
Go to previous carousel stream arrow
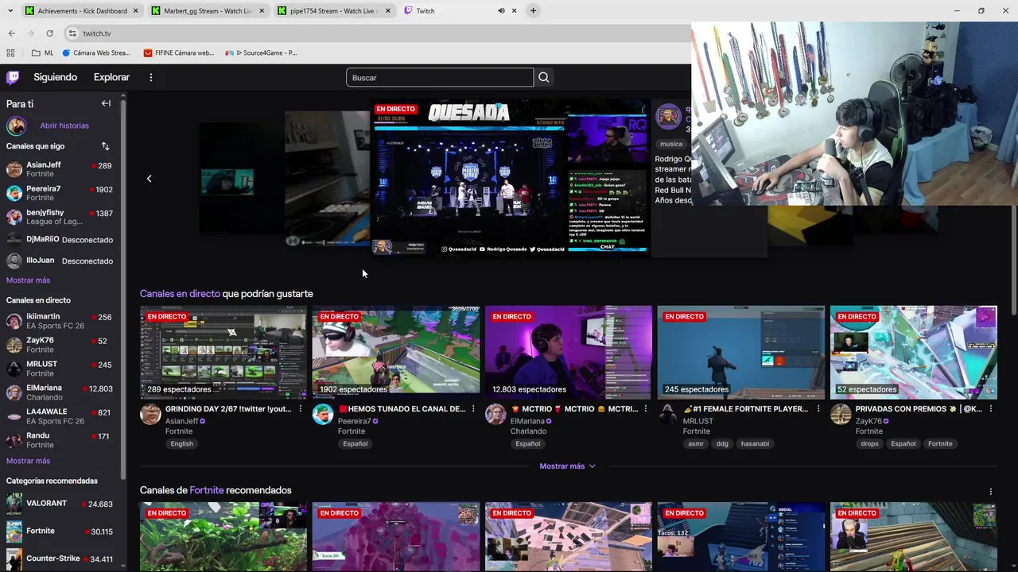(149, 178)
